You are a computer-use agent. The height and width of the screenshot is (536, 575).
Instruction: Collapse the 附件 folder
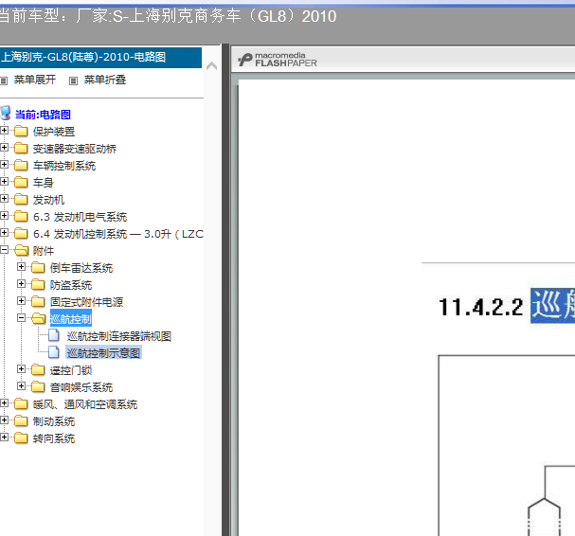4,250
